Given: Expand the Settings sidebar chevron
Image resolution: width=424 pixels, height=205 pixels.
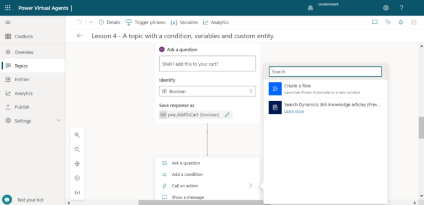Looking at the screenshot, I should coord(59,120).
